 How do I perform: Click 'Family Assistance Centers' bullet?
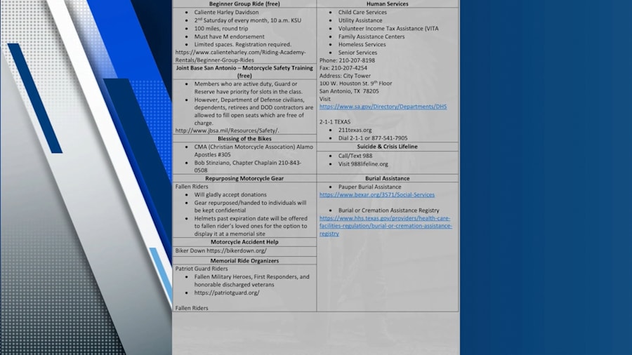click(x=371, y=36)
